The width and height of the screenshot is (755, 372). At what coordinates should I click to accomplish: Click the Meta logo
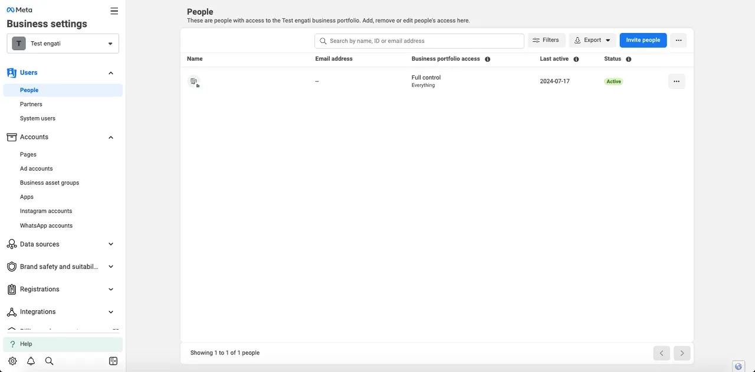point(19,9)
